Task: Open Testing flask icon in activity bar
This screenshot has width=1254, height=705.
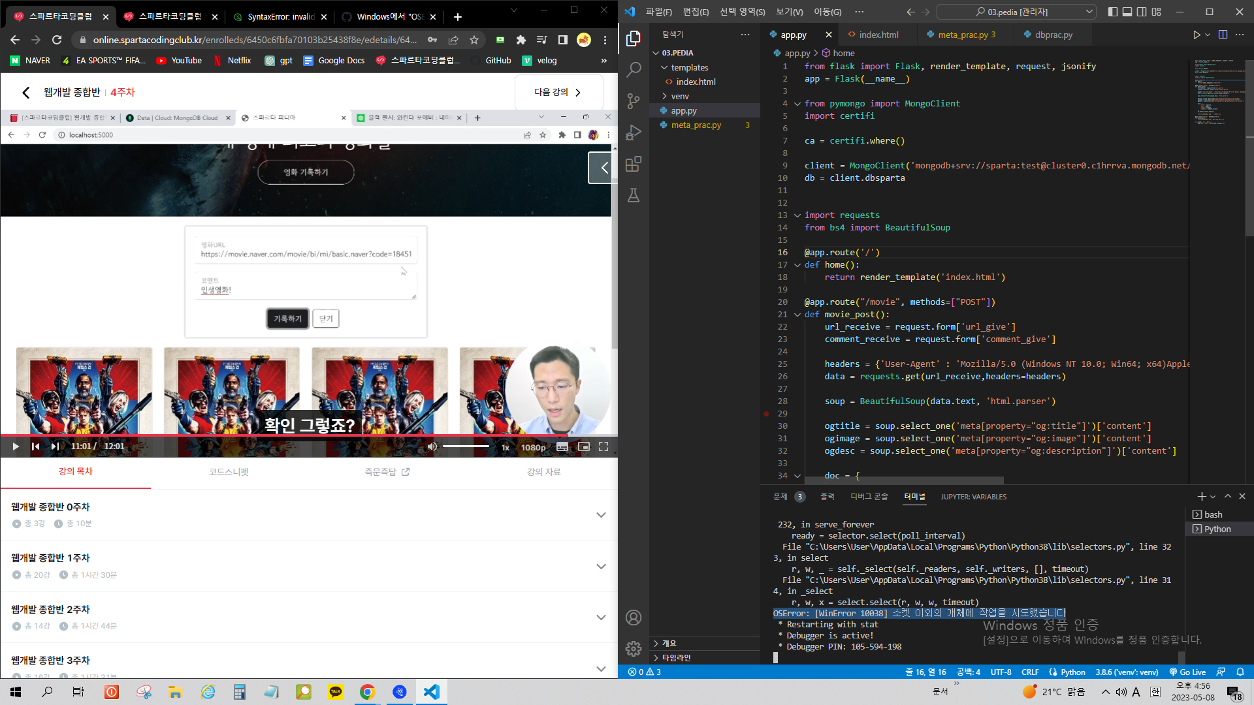Action: (633, 195)
